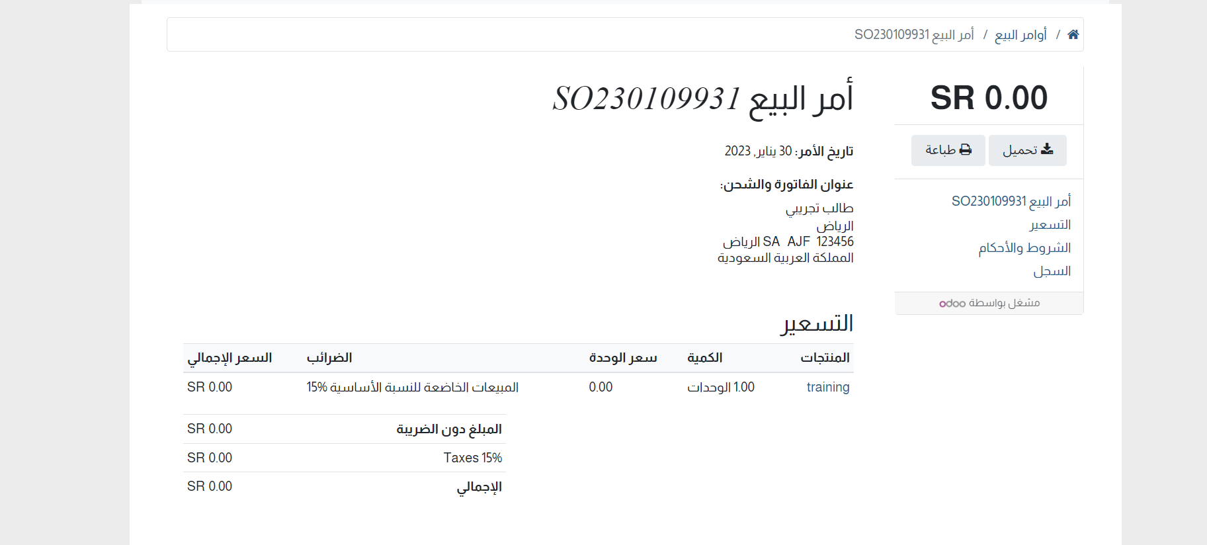
Task: Select the التسعير sidebar navigation link
Action: pyautogui.click(x=1050, y=225)
